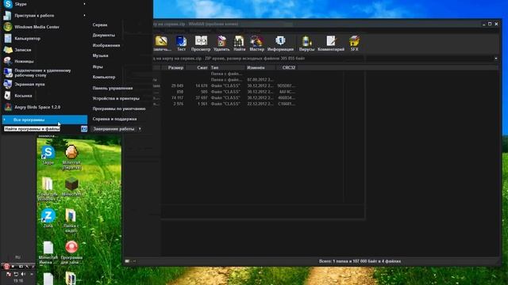Screen dimensions: 508x285
Task: Click the Information (Информация) toolbar icon
Action: [x=280, y=44]
